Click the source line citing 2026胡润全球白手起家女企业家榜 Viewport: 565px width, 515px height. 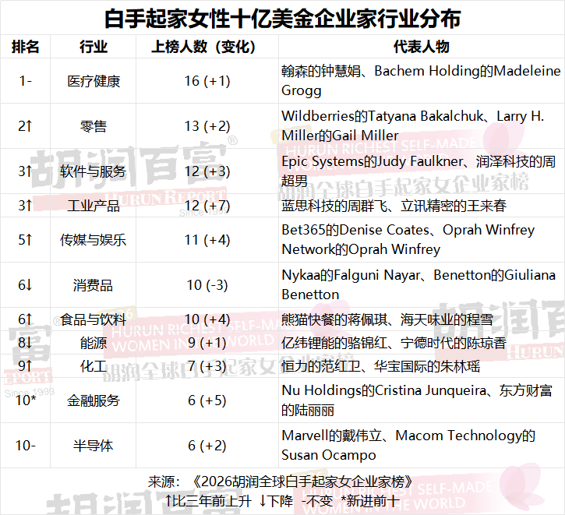click(x=282, y=481)
